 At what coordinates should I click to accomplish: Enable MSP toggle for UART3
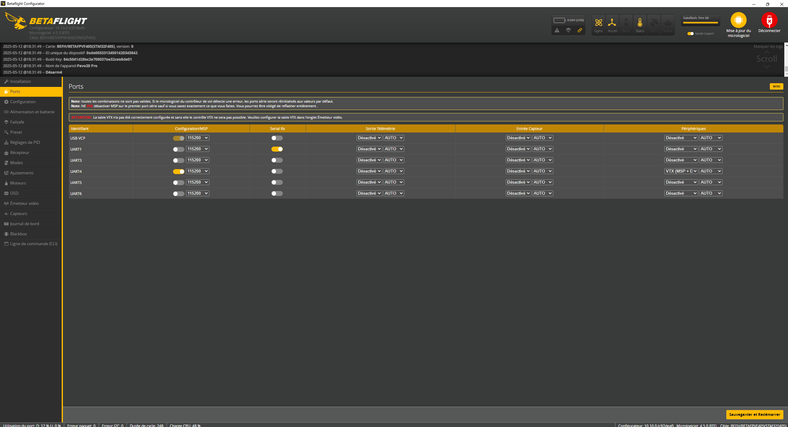[179, 160]
